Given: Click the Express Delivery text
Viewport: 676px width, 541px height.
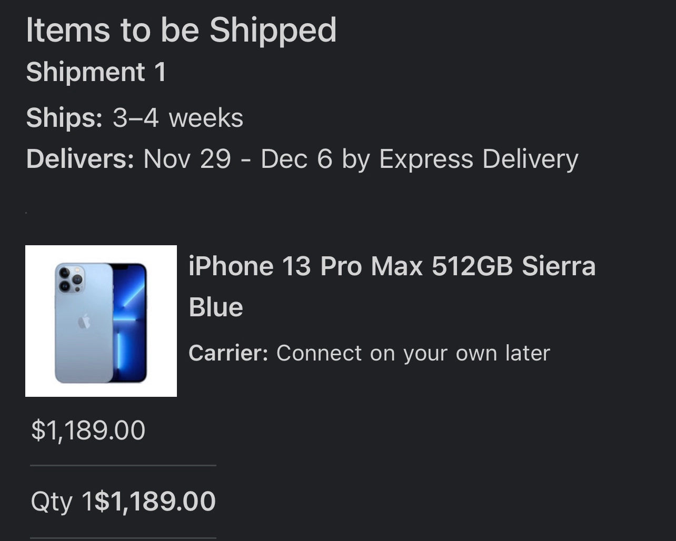Looking at the screenshot, I should (x=479, y=159).
